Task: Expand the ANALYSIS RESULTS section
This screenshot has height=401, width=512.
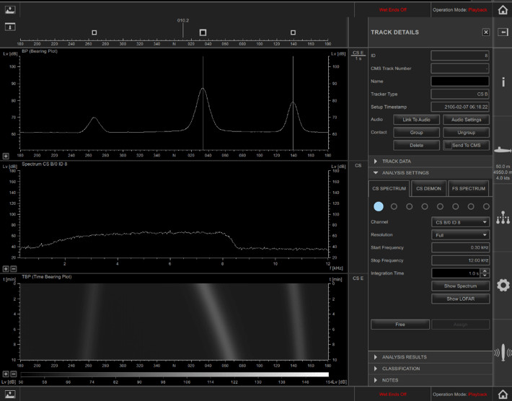Action: point(431,357)
